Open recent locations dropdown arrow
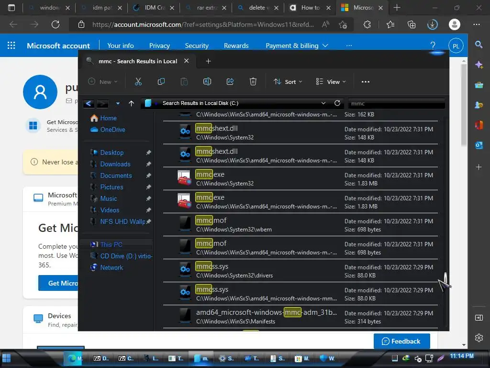The height and width of the screenshot is (368, 490). [118, 103]
